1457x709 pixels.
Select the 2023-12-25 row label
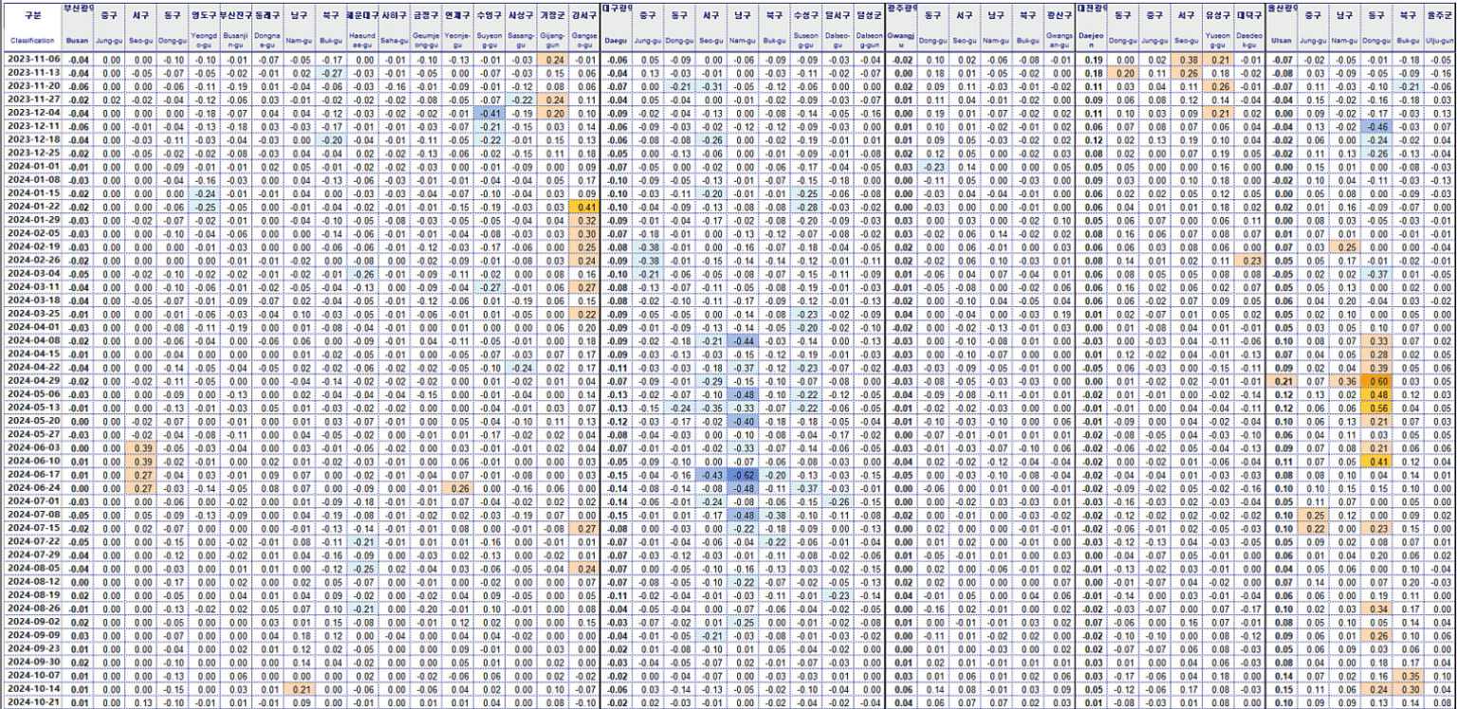tap(30, 152)
